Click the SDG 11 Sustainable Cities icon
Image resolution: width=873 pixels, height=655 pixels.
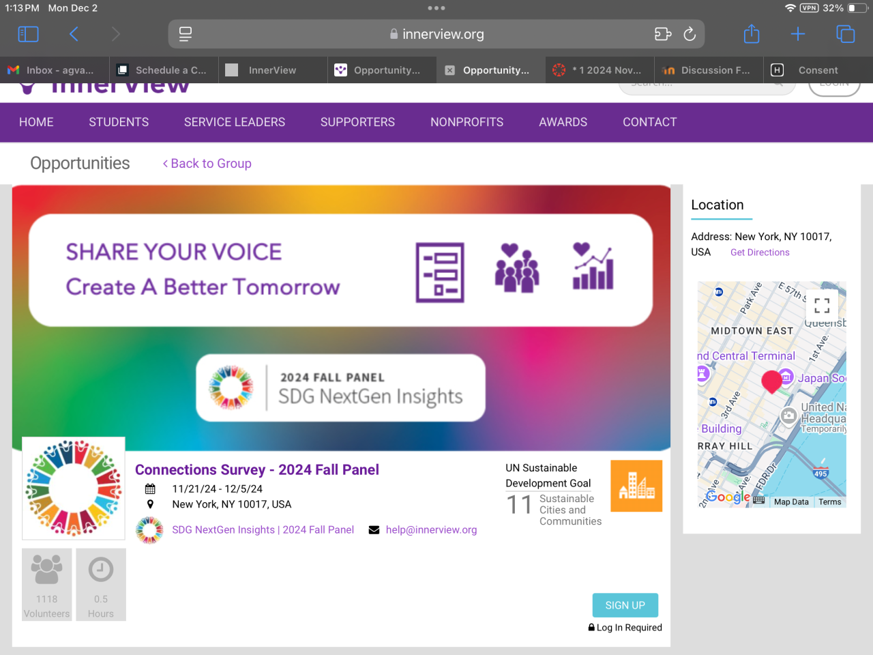636,486
